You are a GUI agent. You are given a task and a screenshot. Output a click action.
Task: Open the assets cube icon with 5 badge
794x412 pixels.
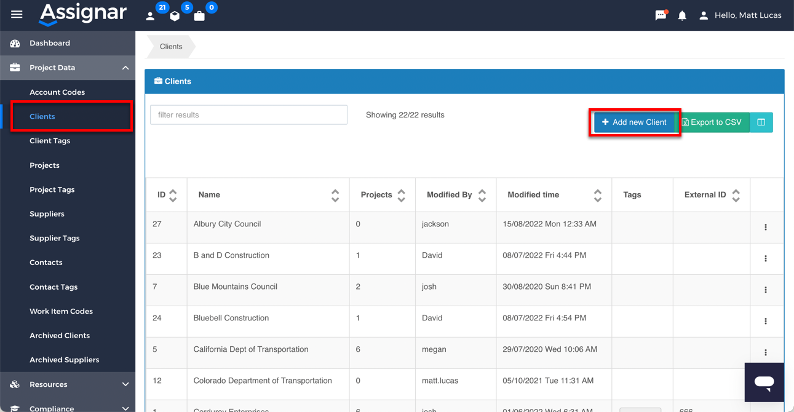[175, 16]
